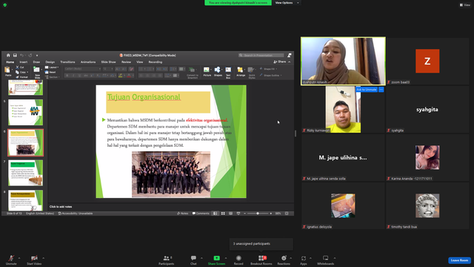Viewport: 474px width, 267px height.
Task: Expand options arrow beside Whiteboards
Action: (x=335, y=258)
